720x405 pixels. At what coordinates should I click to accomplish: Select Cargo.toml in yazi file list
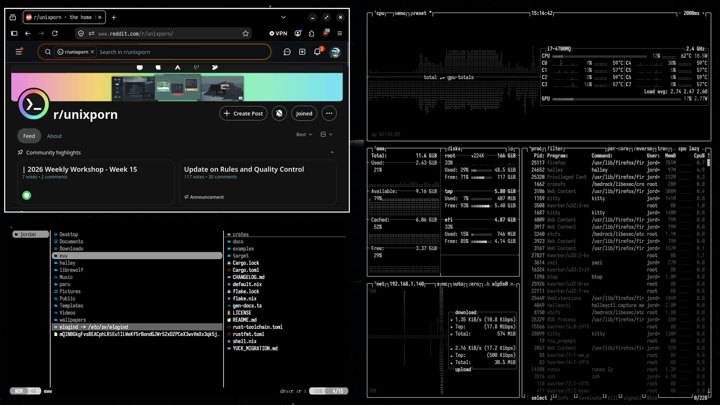point(245,270)
